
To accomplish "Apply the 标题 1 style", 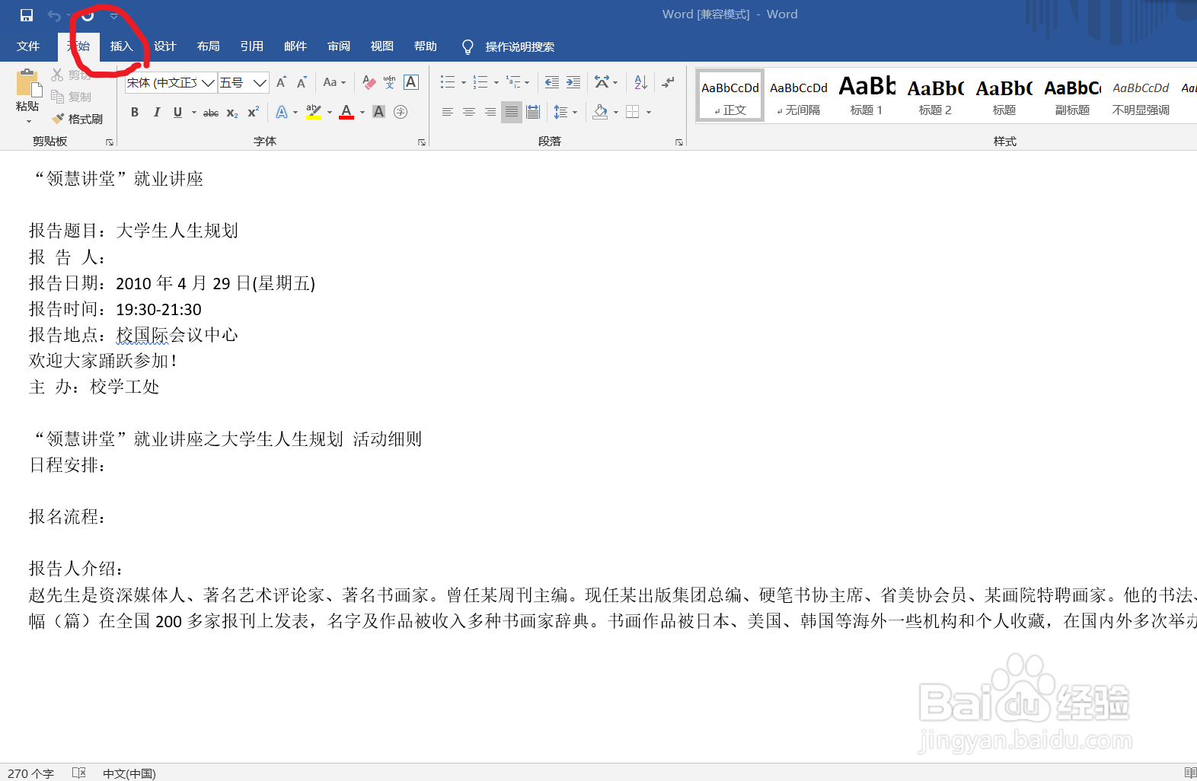I will point(867,96).
